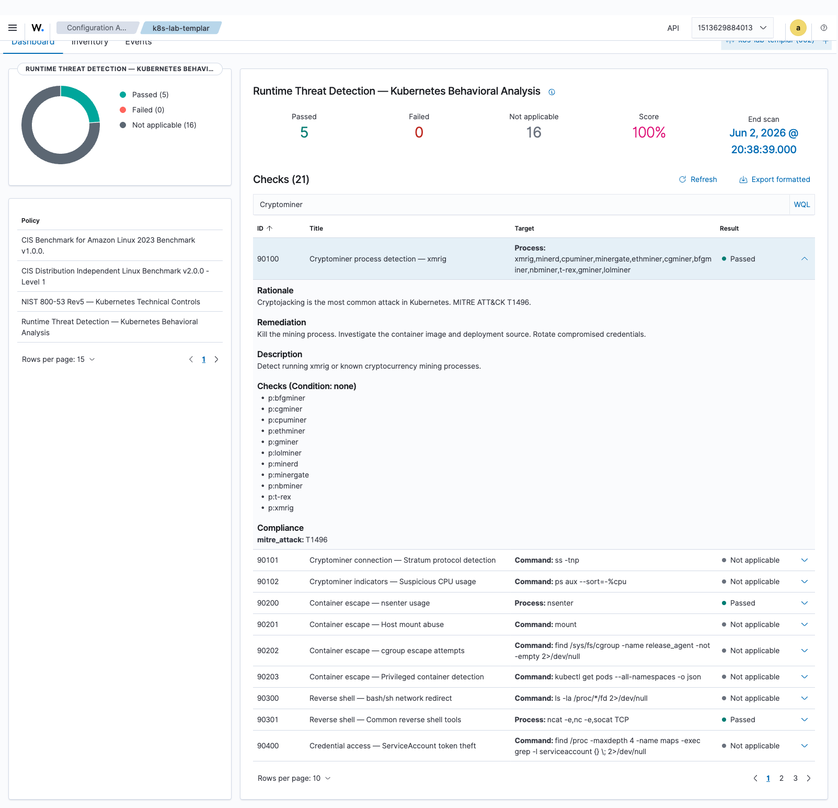Screen dimensions: 838x808
Task: Collapse check 90100 details
Action: coord(805,259)
